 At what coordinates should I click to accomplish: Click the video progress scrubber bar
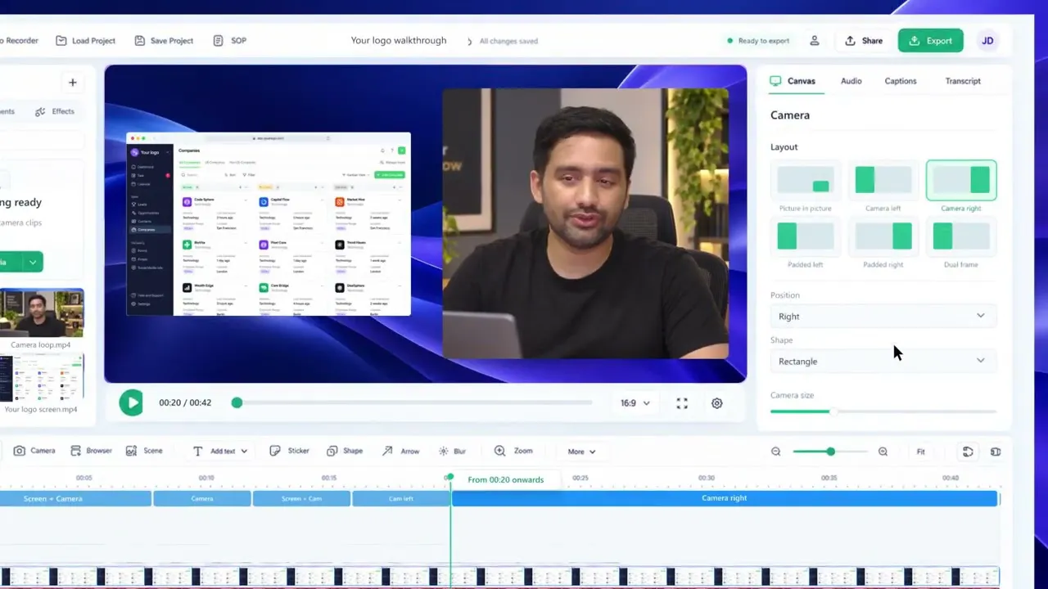pyautogui.click(x=413, y=402)
